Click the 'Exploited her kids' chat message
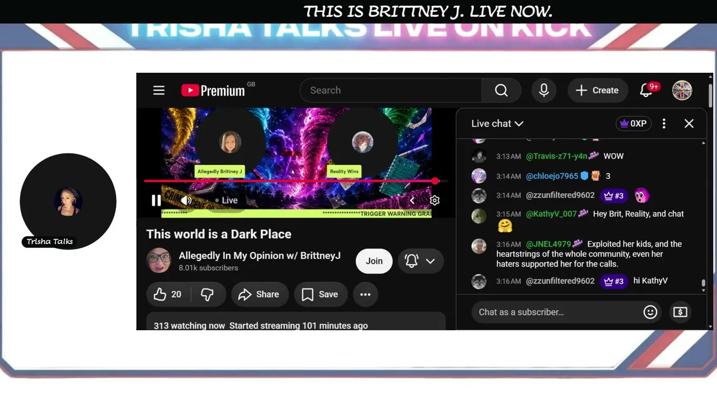The image size is (717, 403). pyautogui.click(x=589, y=254)
